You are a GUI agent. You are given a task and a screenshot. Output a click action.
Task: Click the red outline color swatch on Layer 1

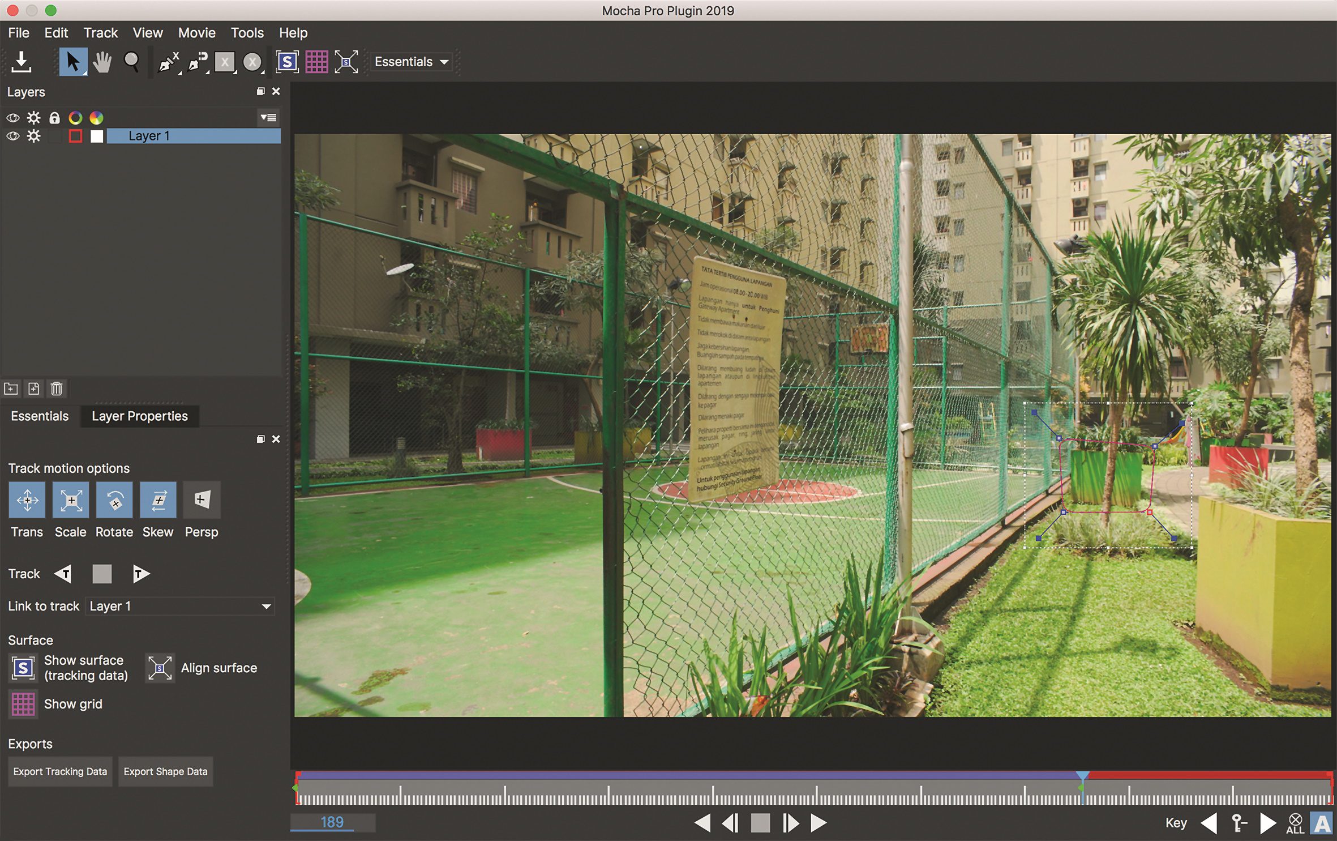[x=75, y=136]
